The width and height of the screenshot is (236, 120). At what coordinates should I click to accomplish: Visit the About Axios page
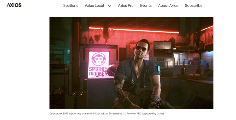coord(168,5)
